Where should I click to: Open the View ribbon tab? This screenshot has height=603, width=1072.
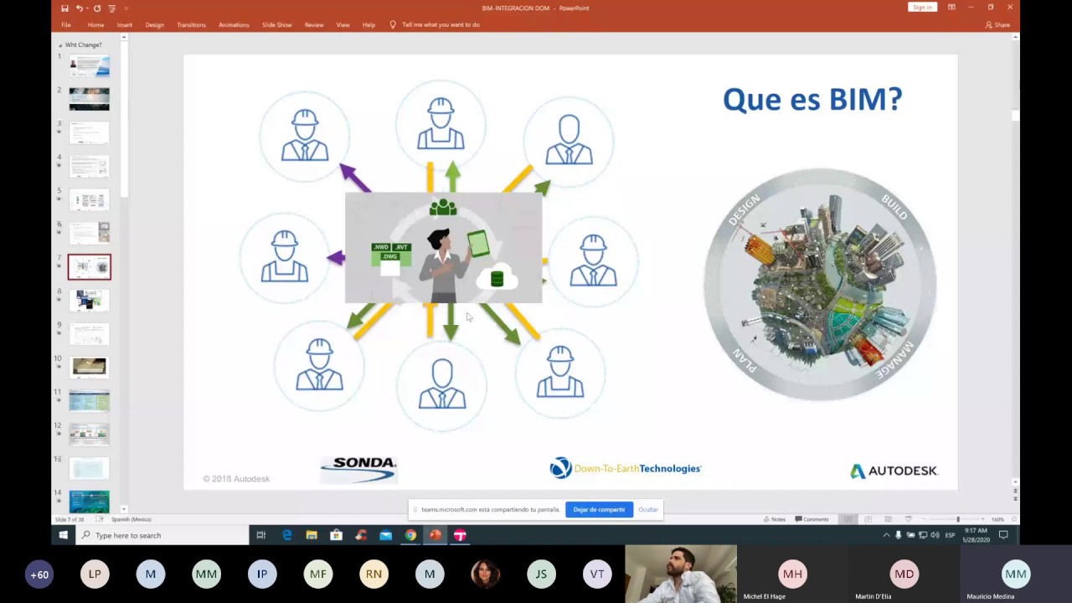(343, 25)
